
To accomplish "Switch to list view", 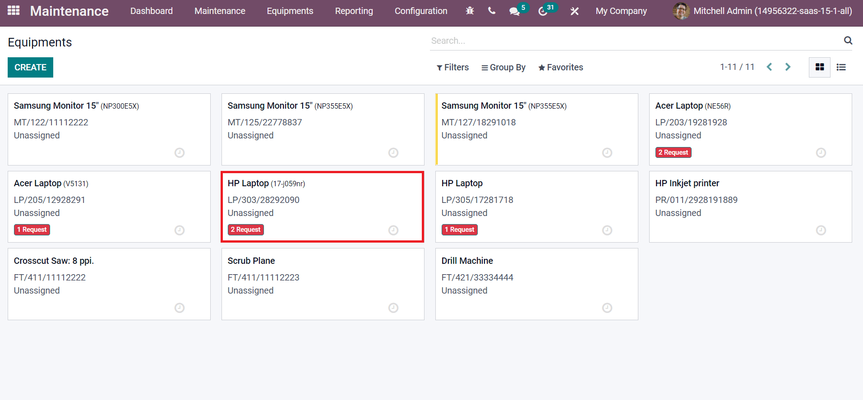I will coord(841,67).
